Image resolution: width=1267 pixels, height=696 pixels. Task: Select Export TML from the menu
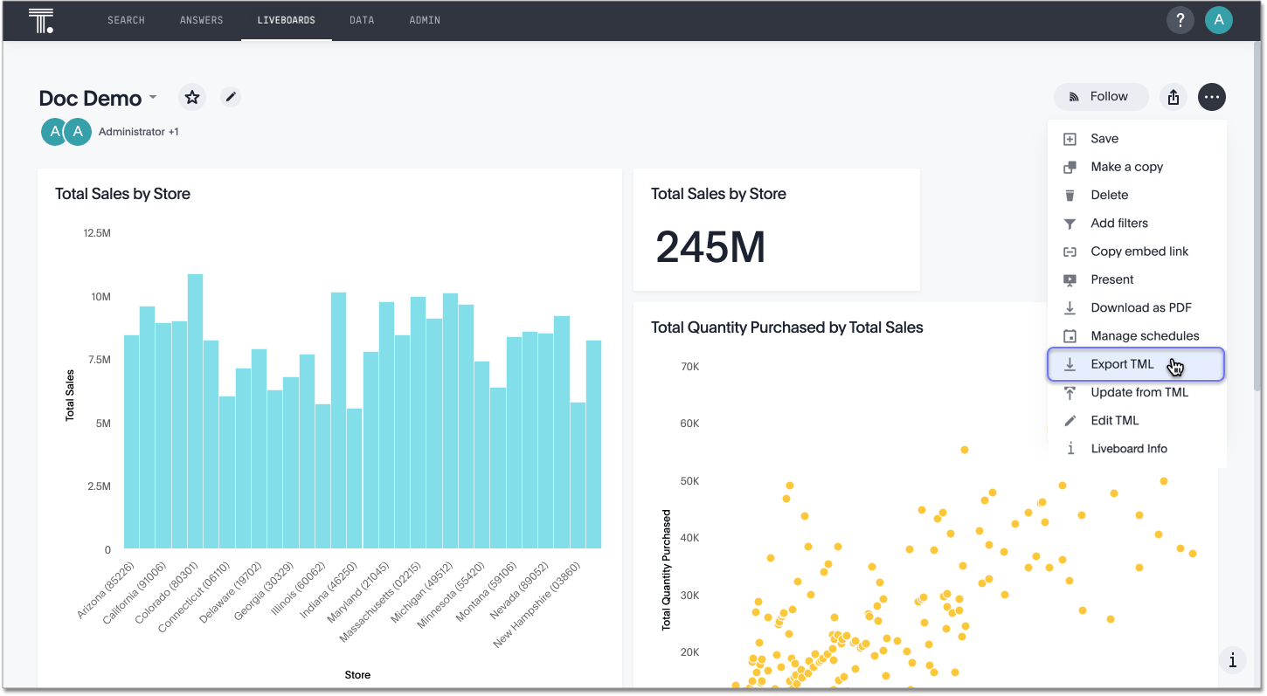tap(1122, 364)
